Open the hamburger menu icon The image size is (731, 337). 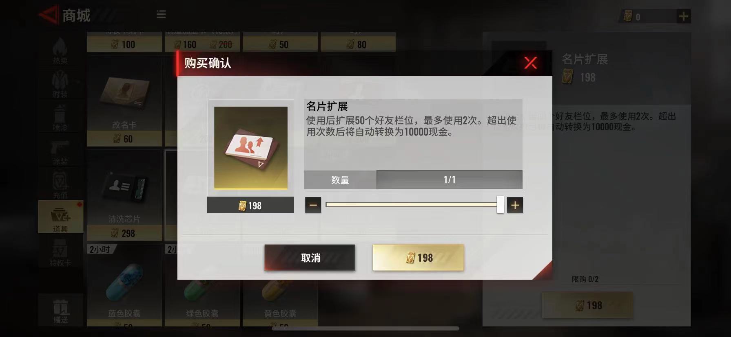pyautogui.click(x=161, y=15)
